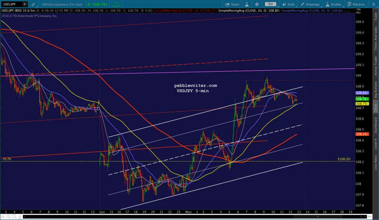Open the Trade side tab
This screenshot has width=379, height=220.
[x=376, y=16]
